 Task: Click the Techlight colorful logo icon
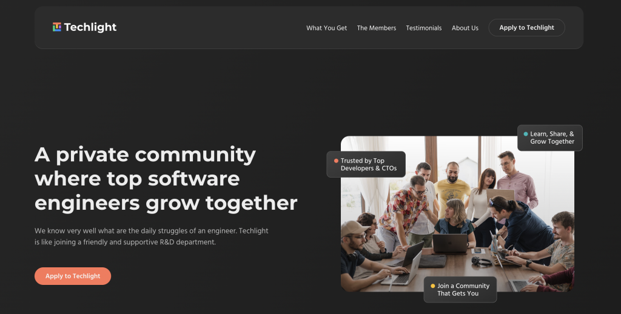[x=57, y=27]
